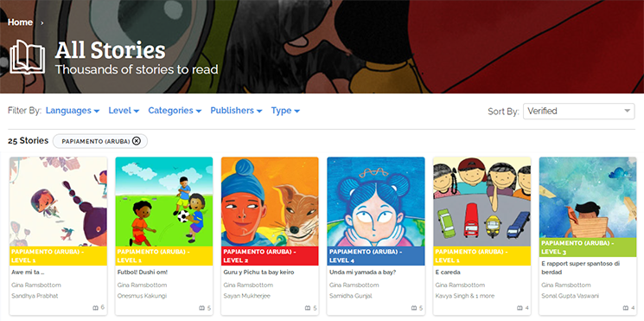Expand the Publishers filter dropdown

pyautogui.click(x=236, y=111)
